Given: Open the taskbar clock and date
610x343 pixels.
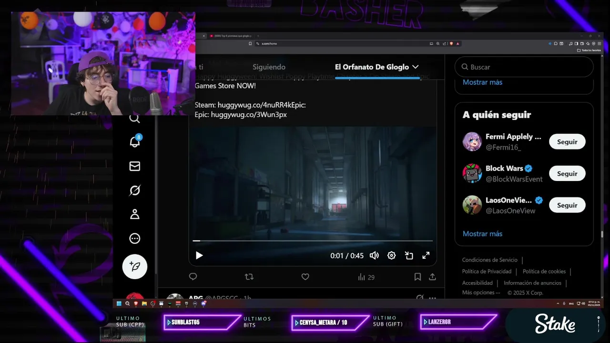Looking at the screenshot, I should [593, 303].
